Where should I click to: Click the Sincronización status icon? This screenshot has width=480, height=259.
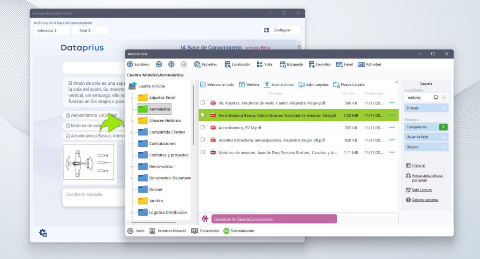click(x=226, y=231)
